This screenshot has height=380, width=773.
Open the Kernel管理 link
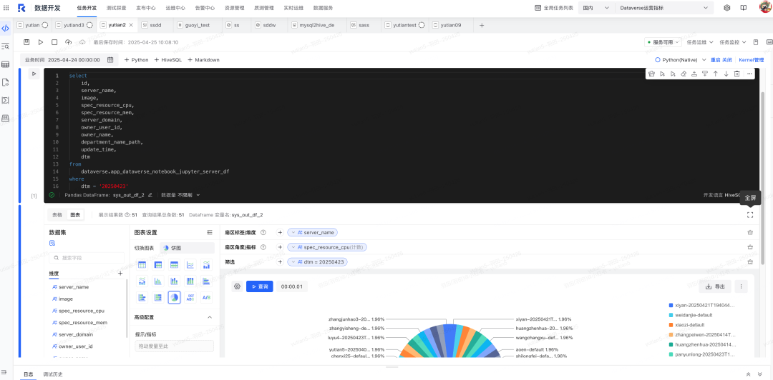point(751,59)
